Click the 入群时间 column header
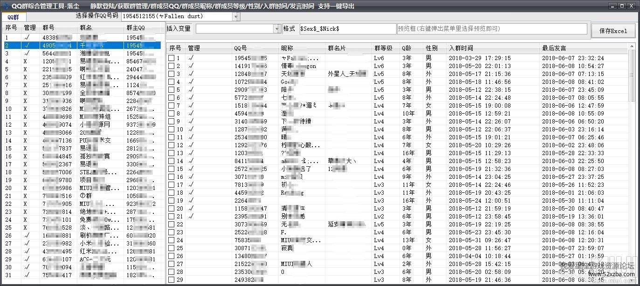 (461, 48)
